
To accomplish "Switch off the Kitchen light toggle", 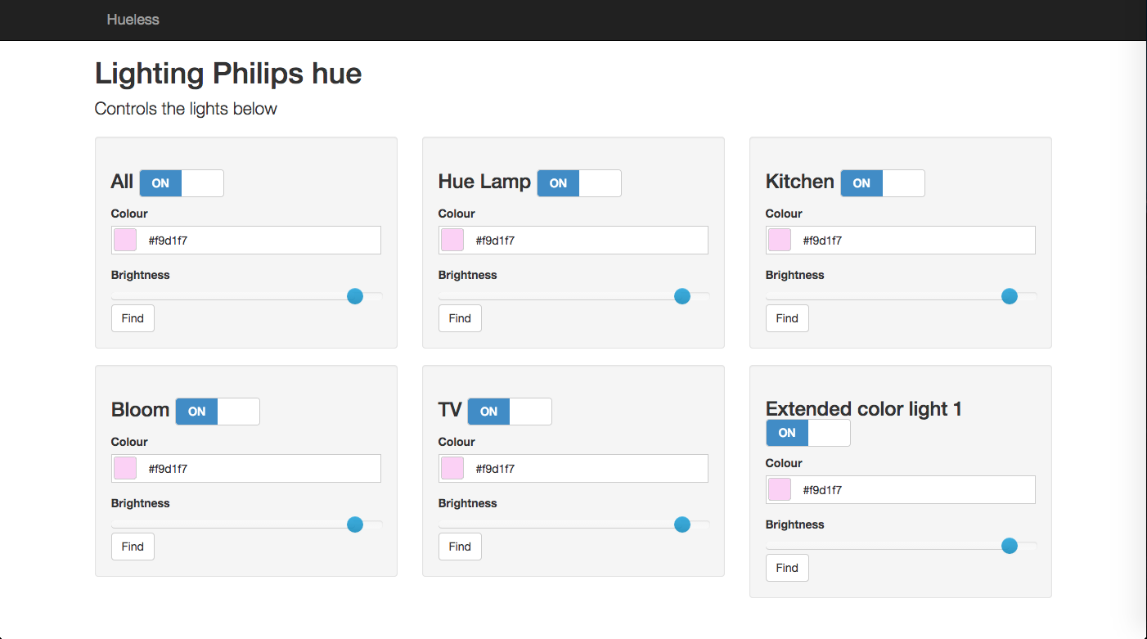I will click(883, 183).
